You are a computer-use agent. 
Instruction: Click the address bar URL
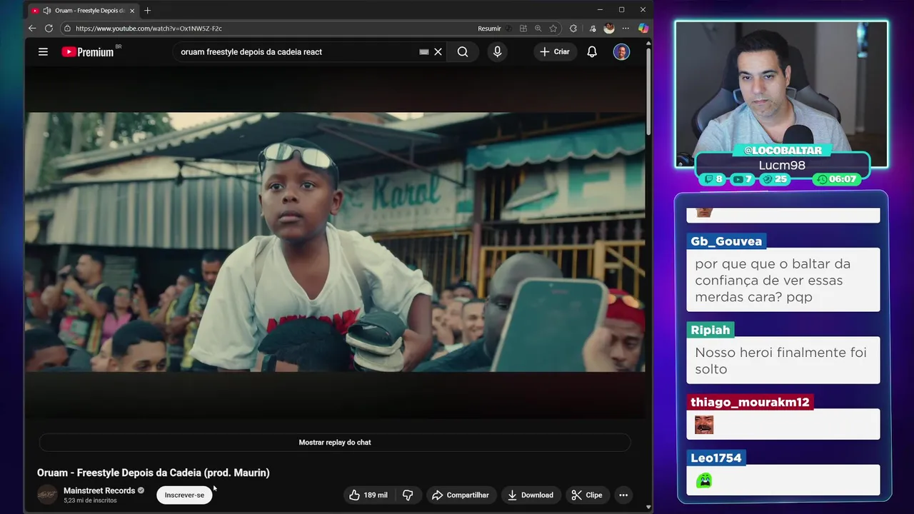click(x=149, y=29)
